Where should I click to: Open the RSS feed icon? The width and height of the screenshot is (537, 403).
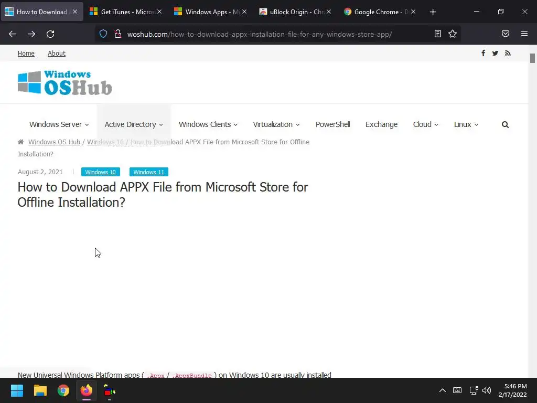(x=508, y=53)
